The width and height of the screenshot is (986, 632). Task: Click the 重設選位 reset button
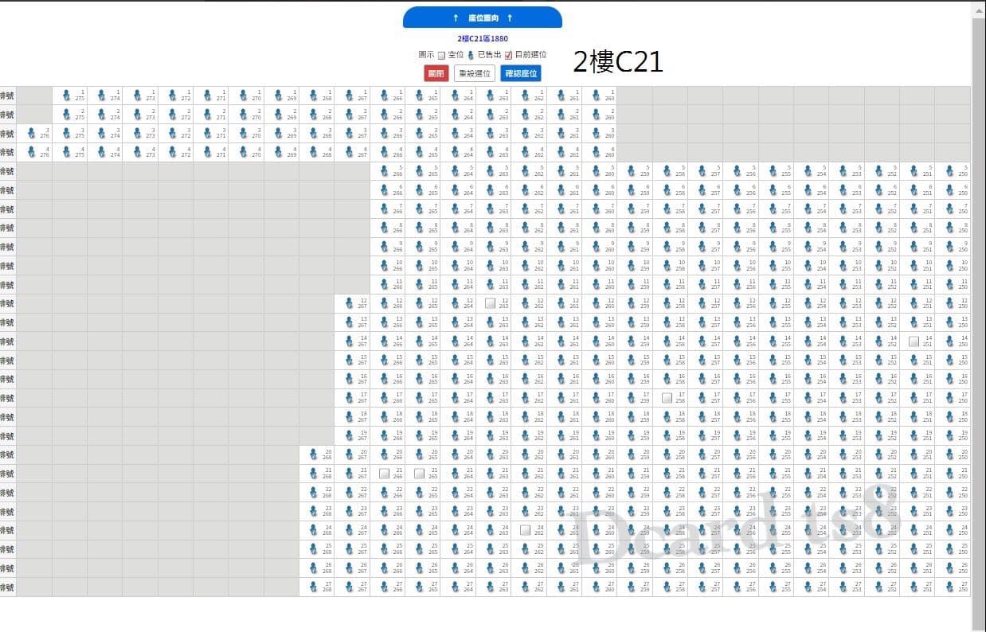coord(475,73)
